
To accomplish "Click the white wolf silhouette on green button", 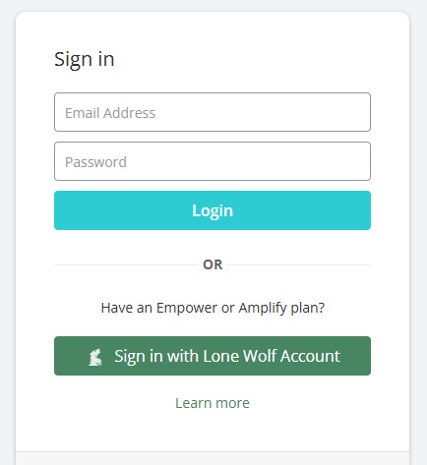I will 95,357.
